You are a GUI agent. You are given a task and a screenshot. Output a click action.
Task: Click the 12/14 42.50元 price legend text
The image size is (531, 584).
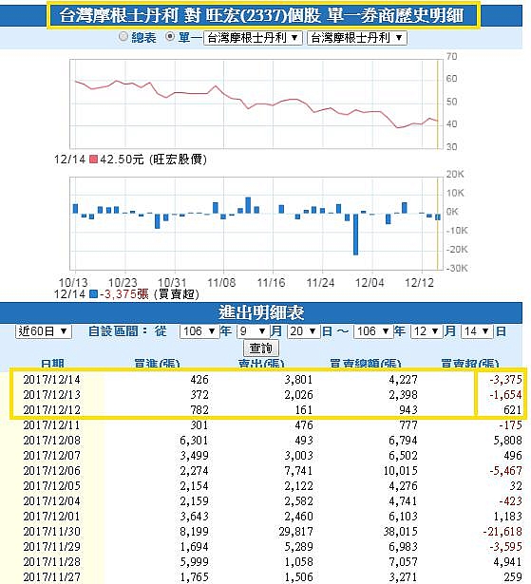pos(130,160)
